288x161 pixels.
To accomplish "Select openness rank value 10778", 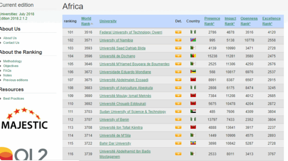I will pyautogui.click(x=249, y=40).
